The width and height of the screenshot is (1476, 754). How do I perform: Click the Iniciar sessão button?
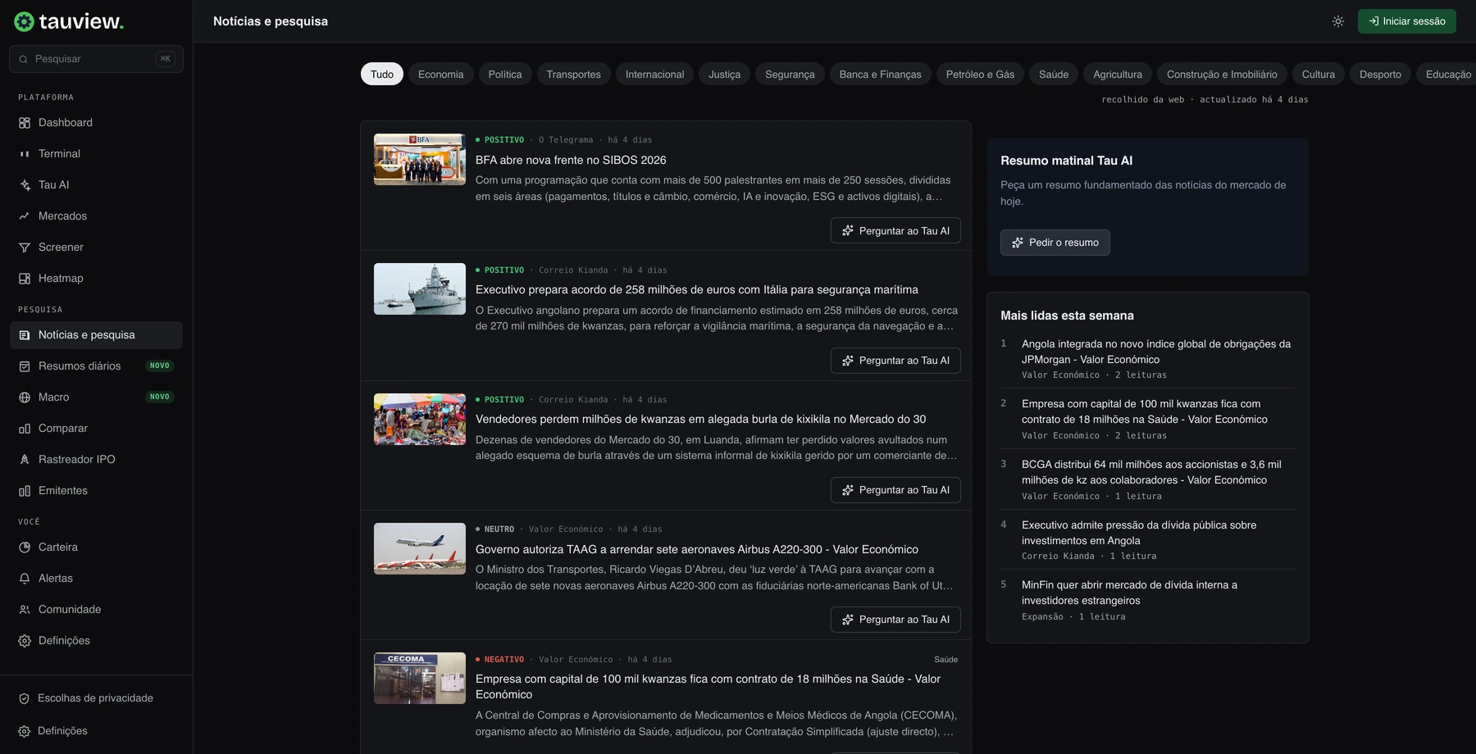click(1407, 21)
